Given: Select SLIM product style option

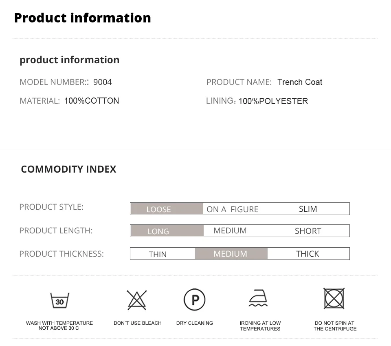Looking at the screenshot, I should 308,209.
